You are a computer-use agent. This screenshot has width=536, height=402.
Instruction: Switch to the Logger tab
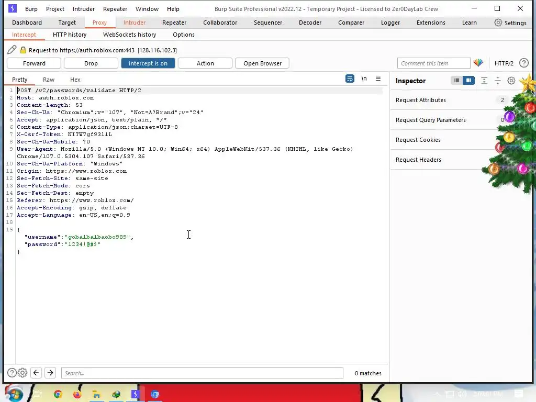point(390,23)
